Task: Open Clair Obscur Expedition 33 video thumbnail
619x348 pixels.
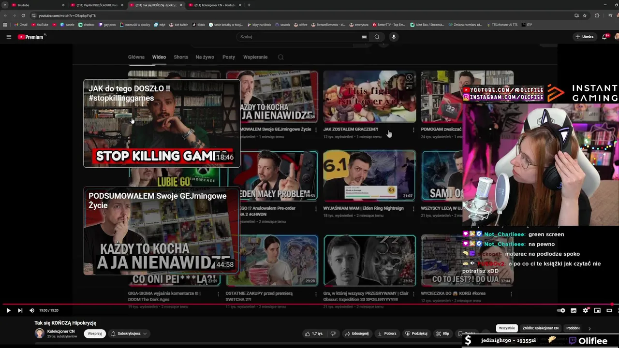Action: (369, 261)
